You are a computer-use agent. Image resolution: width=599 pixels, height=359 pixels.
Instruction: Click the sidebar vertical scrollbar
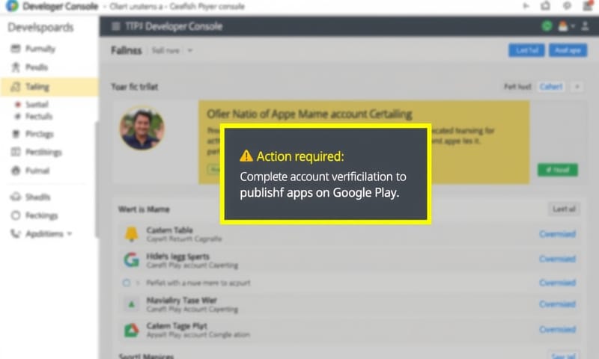tap(97, 179)
